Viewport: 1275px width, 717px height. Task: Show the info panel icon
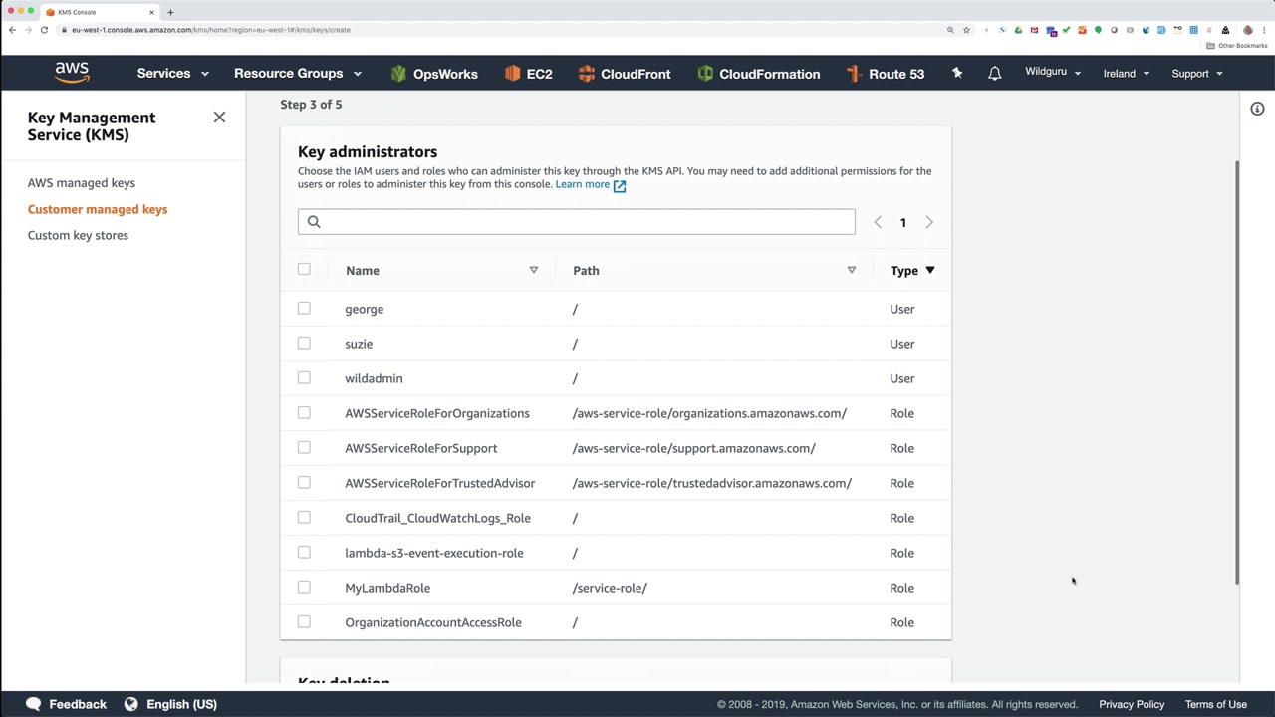point(1257,109)
